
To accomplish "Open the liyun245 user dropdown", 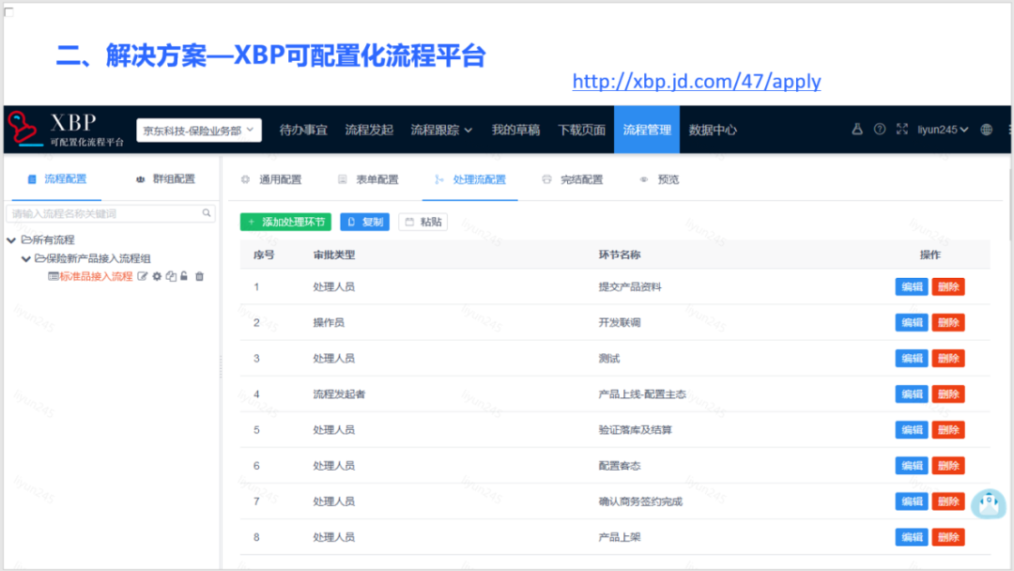I will click(x=943, y=130).
